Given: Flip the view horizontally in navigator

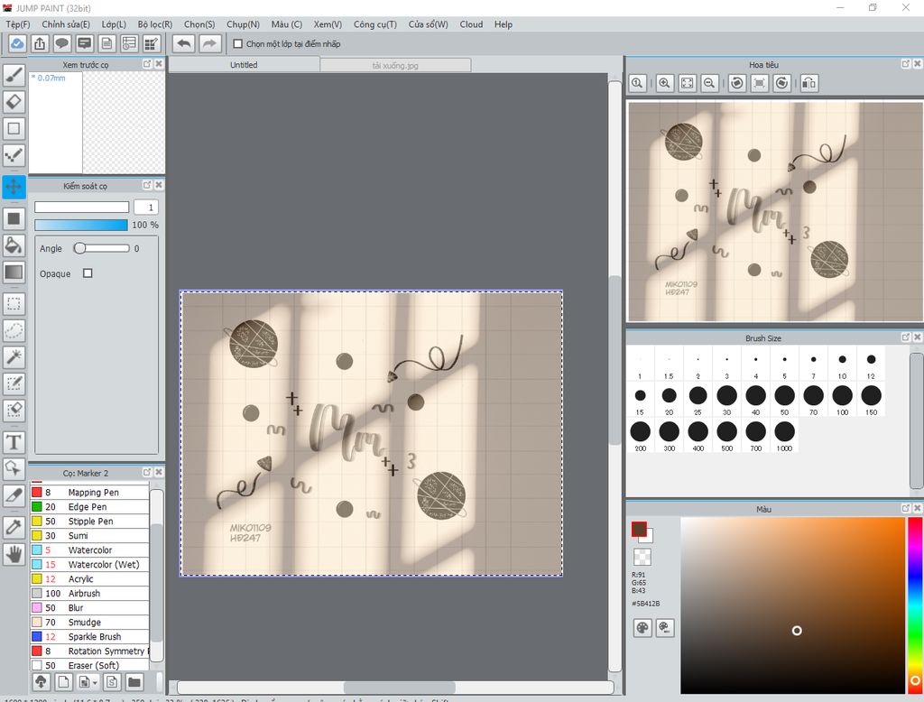Looking at the screenshot, I should pyautogui.click(x=809, y=83).
